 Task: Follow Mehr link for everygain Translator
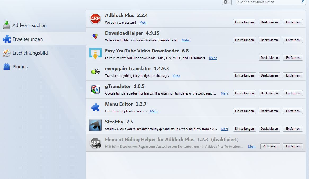point(176,76)
